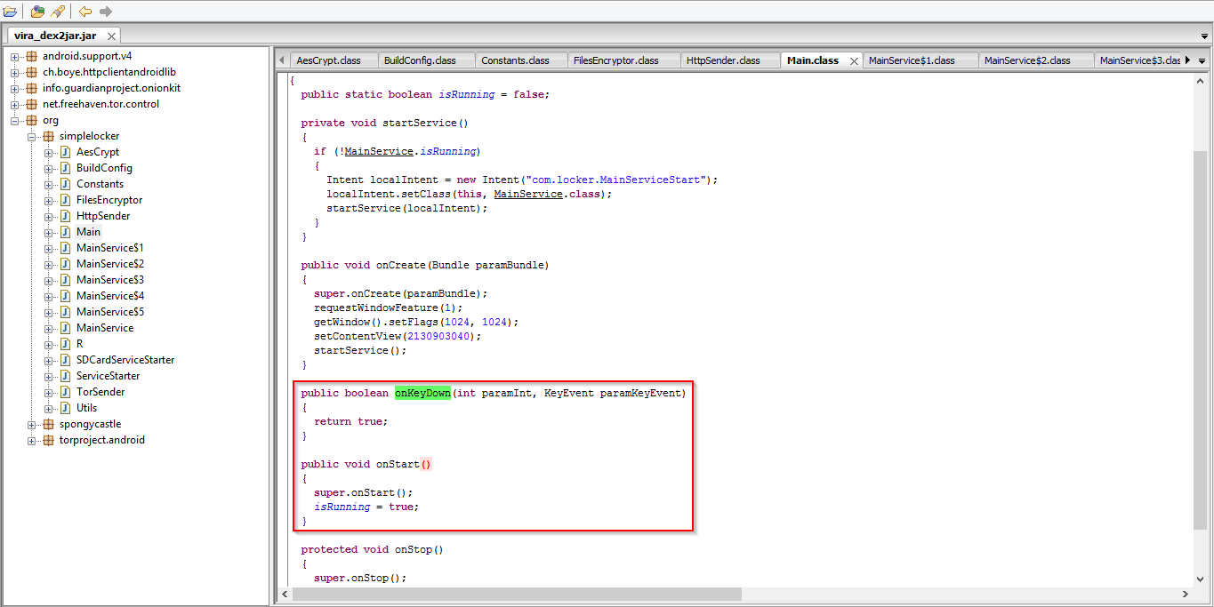This screenshot has width=1214, height=607.
Task: Click the Search flashlight icon
Action: (x=58, y=12)
